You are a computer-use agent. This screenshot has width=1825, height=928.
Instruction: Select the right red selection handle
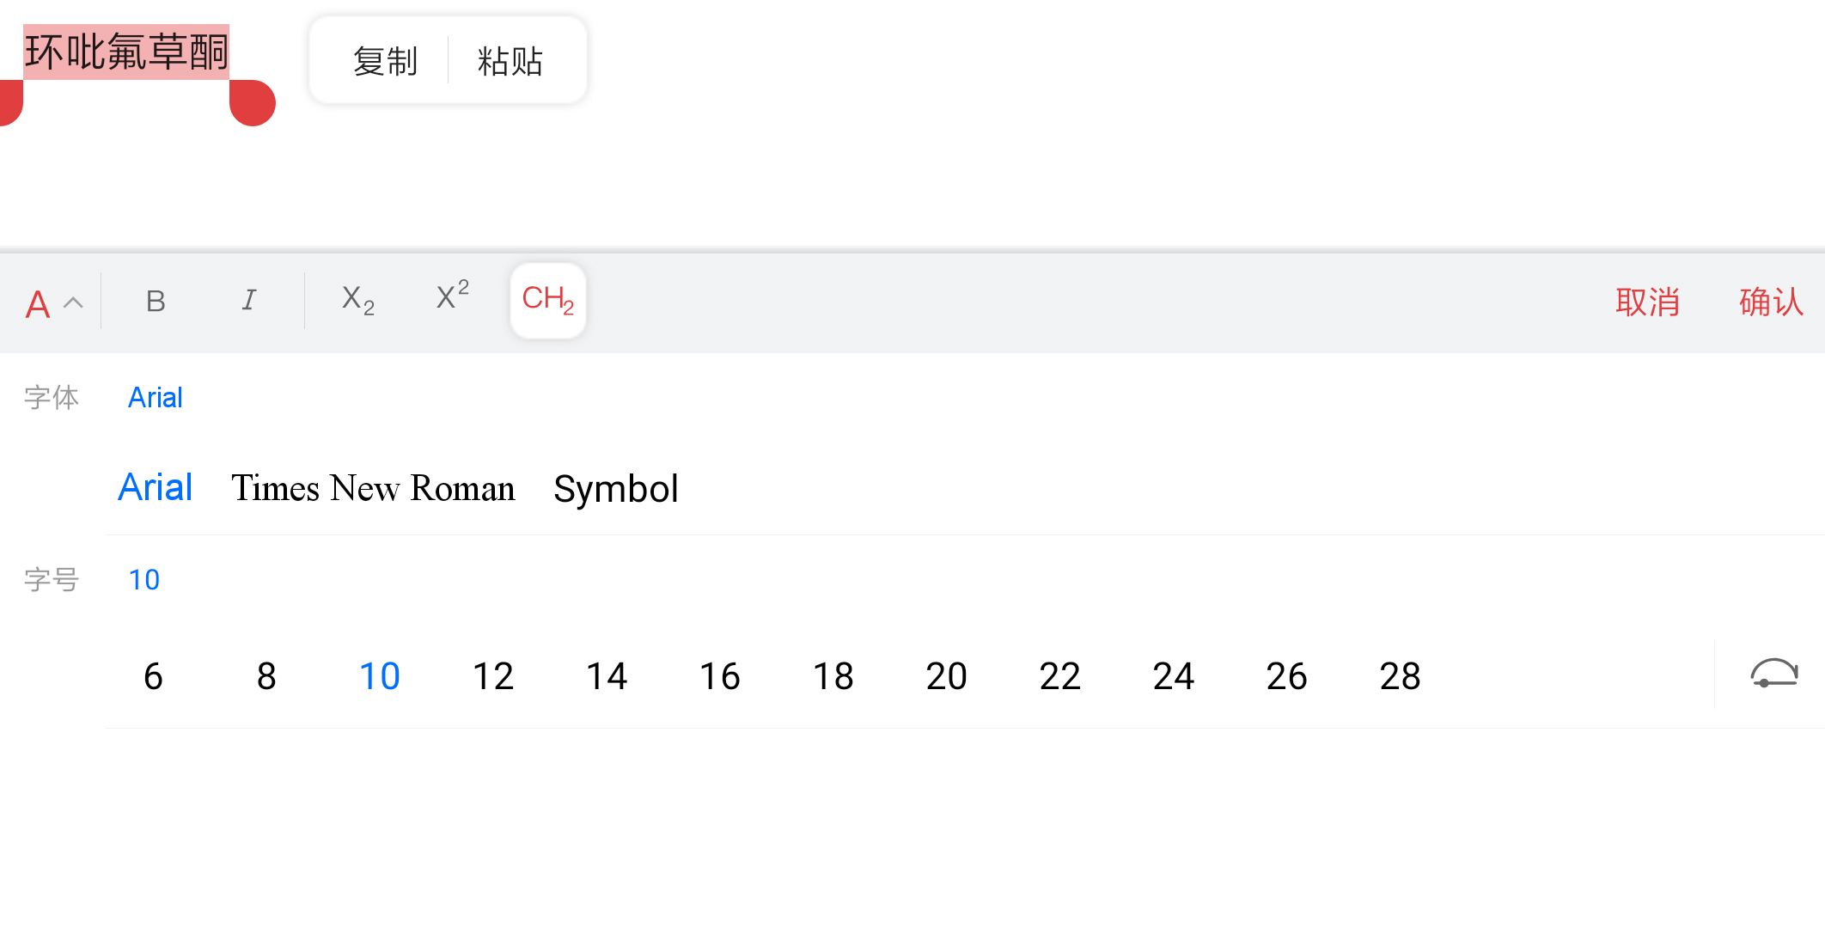(x=253, y=103)
